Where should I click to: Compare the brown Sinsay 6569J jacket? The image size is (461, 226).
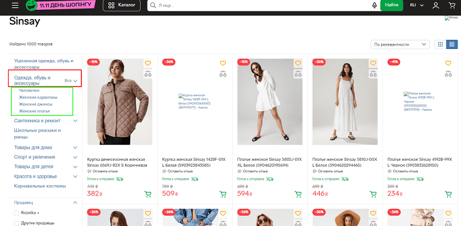148,74
